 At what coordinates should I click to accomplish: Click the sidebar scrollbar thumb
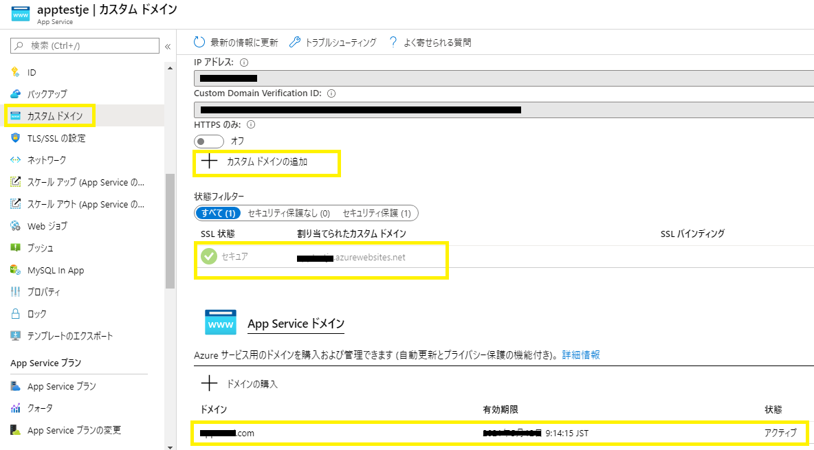[x=170, y=231]
